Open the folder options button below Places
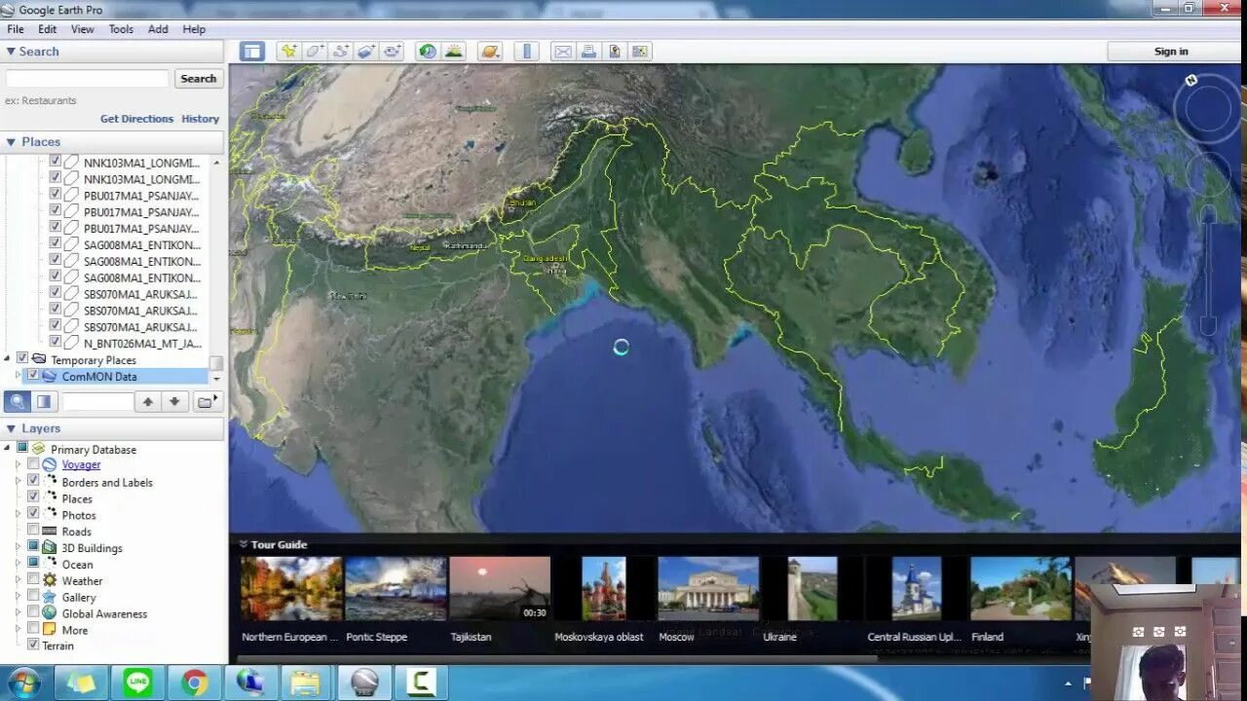The image size is (1247, 701). (x=208, y=401)
